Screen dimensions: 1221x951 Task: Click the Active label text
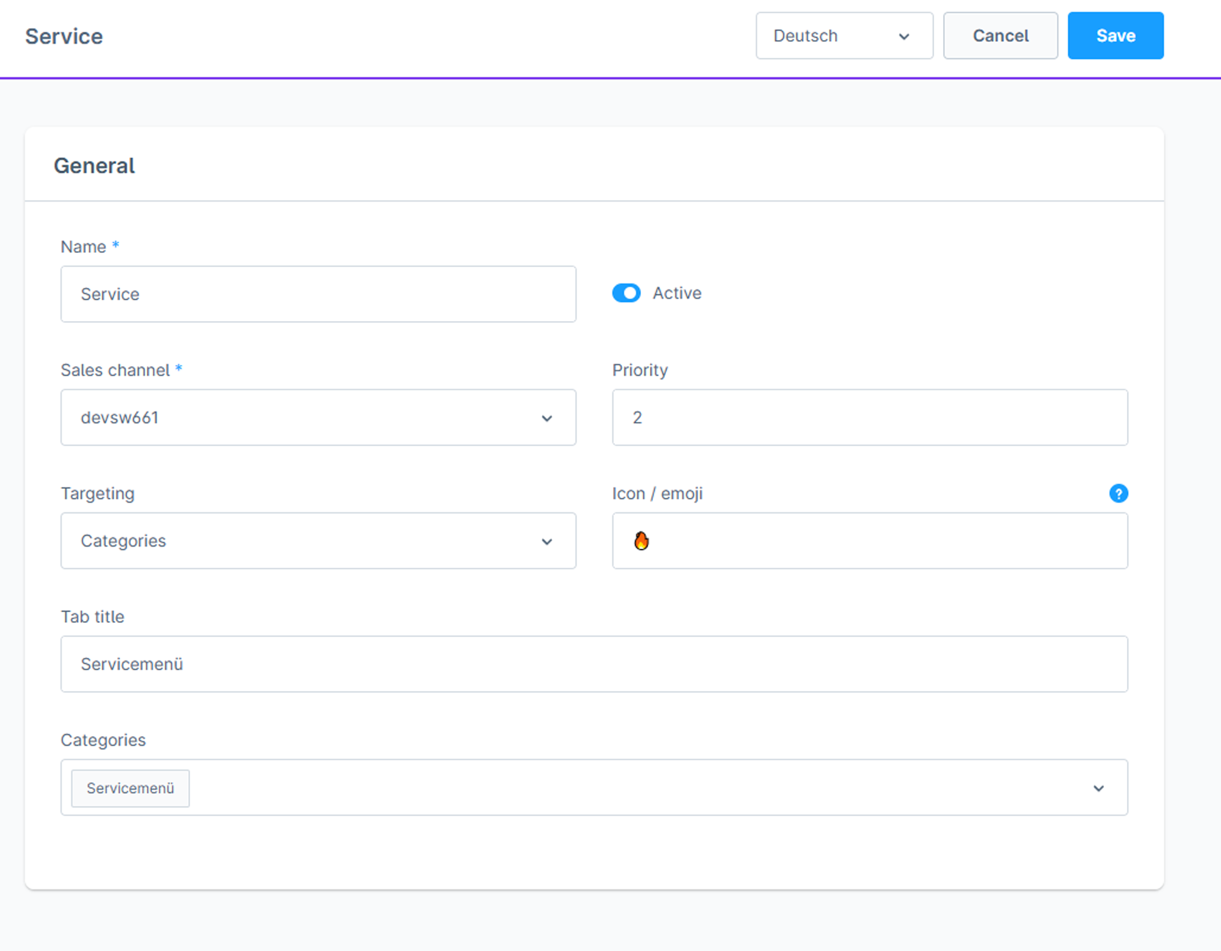[x=677, y=293]
